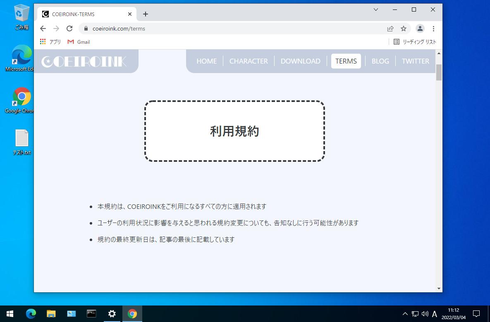Click the browser forward arrow
This screenshot has height=322, width=490.
56,29
